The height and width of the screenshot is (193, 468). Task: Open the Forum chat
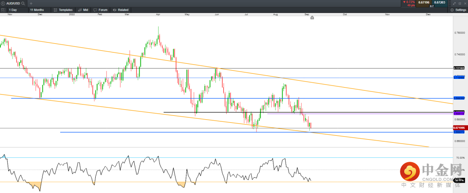click(x=101, y=10)
